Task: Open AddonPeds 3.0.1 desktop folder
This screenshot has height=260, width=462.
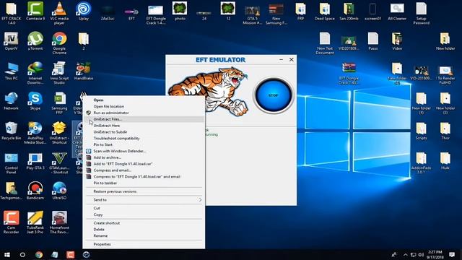Action: (x=421, y=162)
